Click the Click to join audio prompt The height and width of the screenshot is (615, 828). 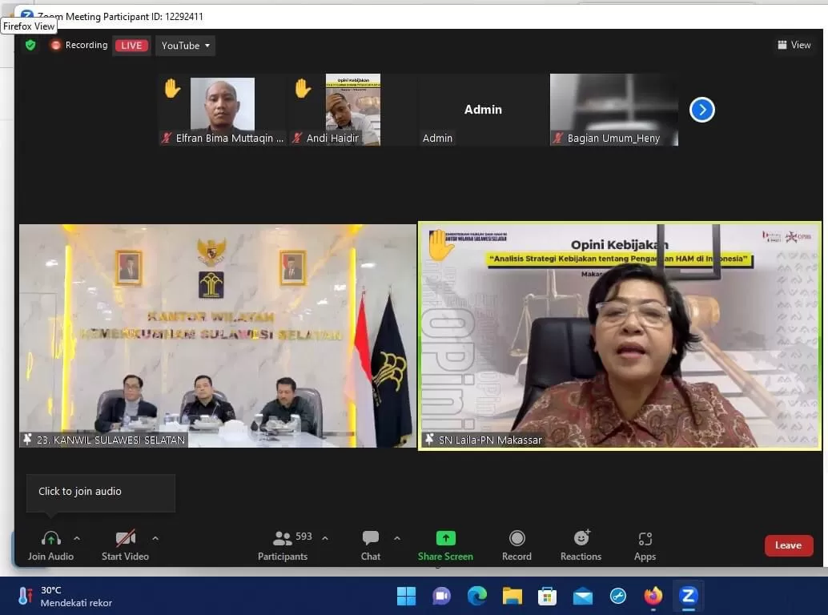78,491
